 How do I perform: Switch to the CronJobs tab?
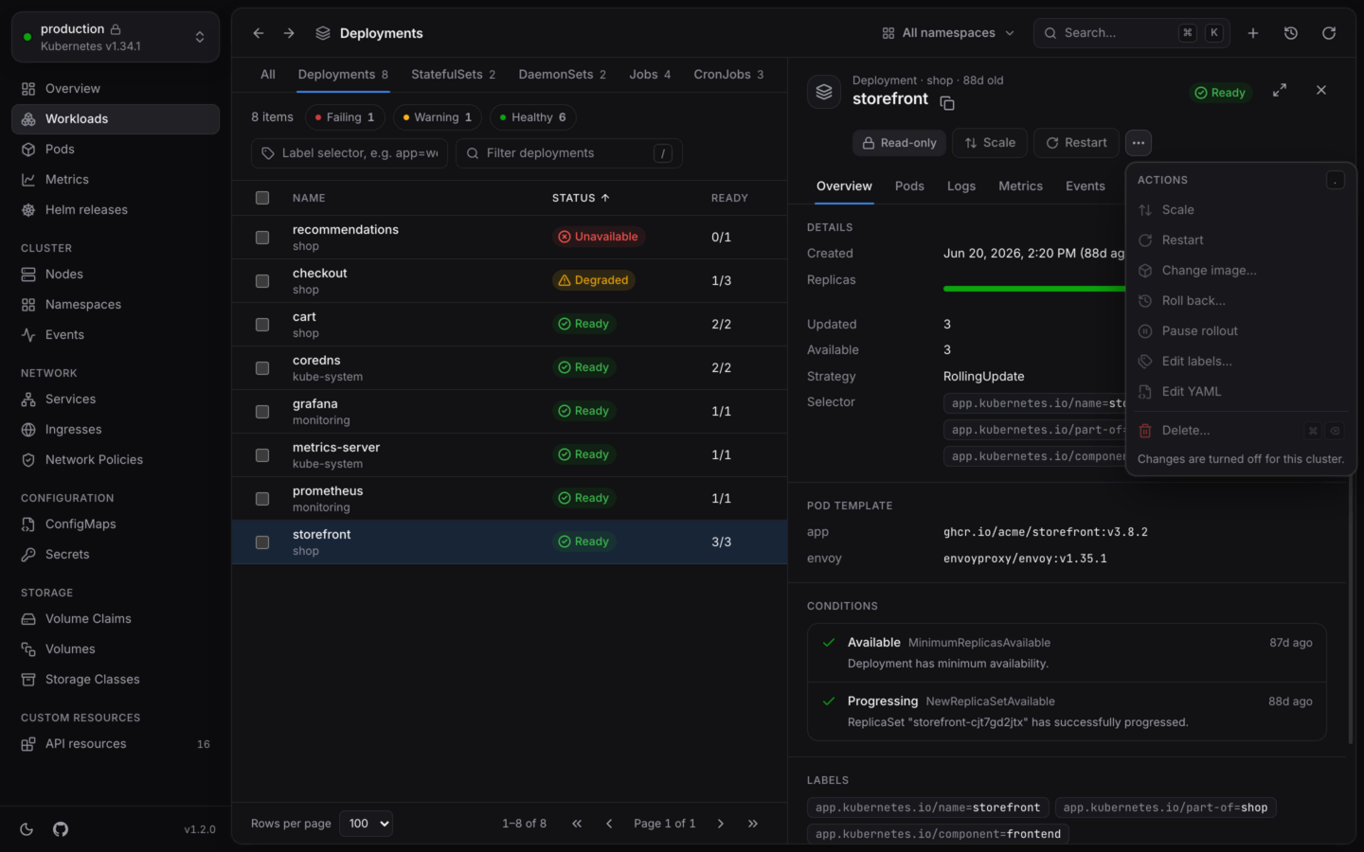(728, 75)
